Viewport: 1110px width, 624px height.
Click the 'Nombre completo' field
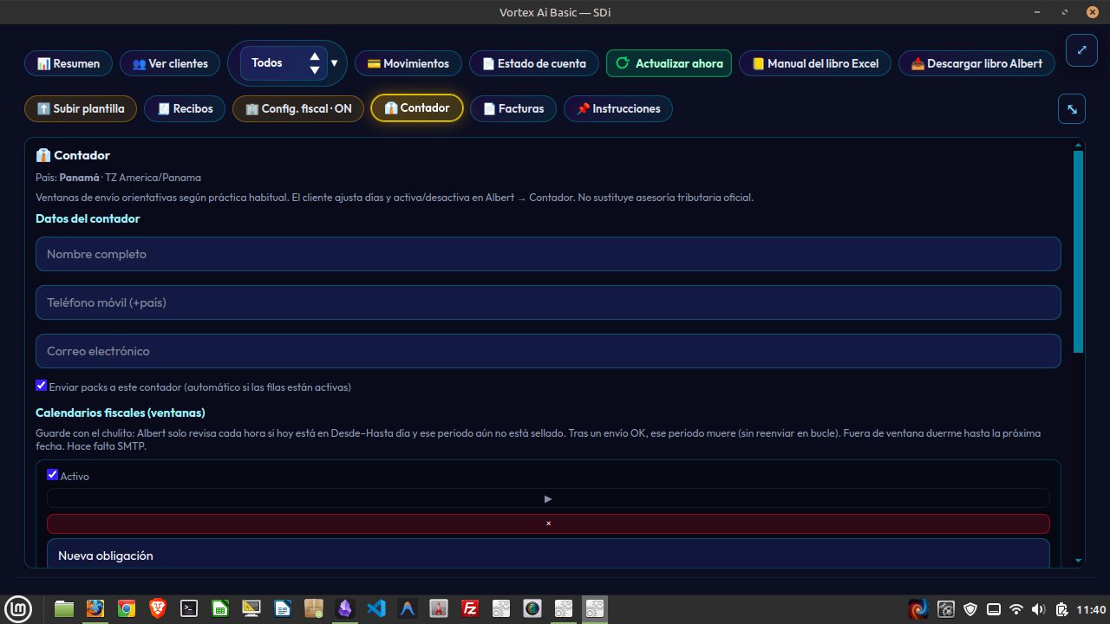point(548,254)
